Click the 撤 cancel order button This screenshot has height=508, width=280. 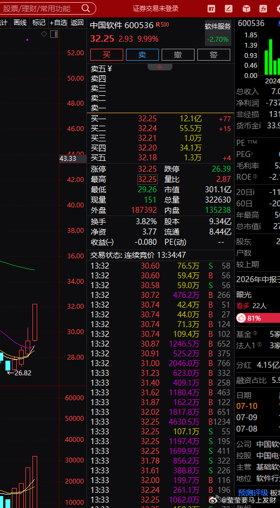coord(178,55)
